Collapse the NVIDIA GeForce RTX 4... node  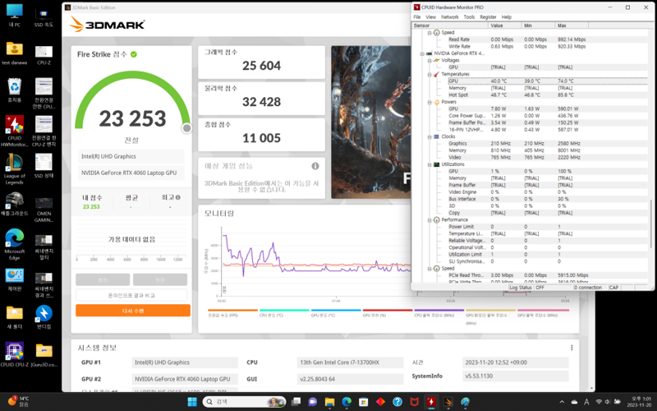[422, 53]
